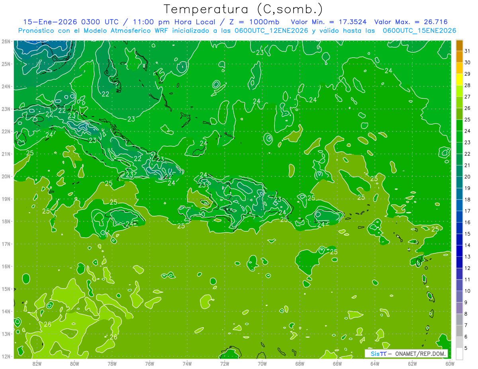Click the 25N latitude axis label
This screenshot has width=478, height=369.
tap(6, 64)
